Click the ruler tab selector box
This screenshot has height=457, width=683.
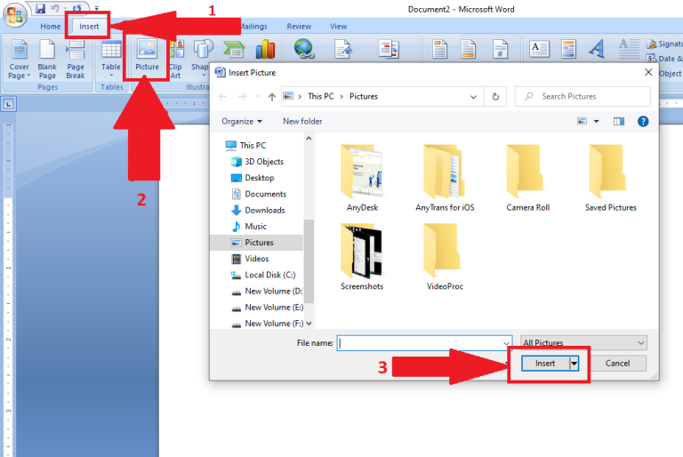pos(8,104)
